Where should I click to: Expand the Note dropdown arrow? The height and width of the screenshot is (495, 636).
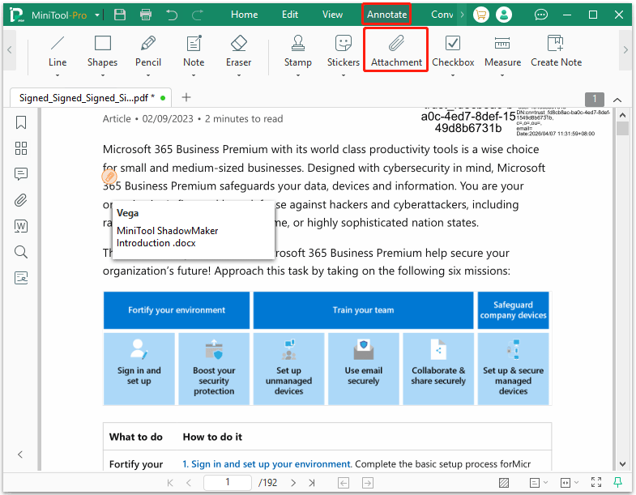(x=194, y=75)
